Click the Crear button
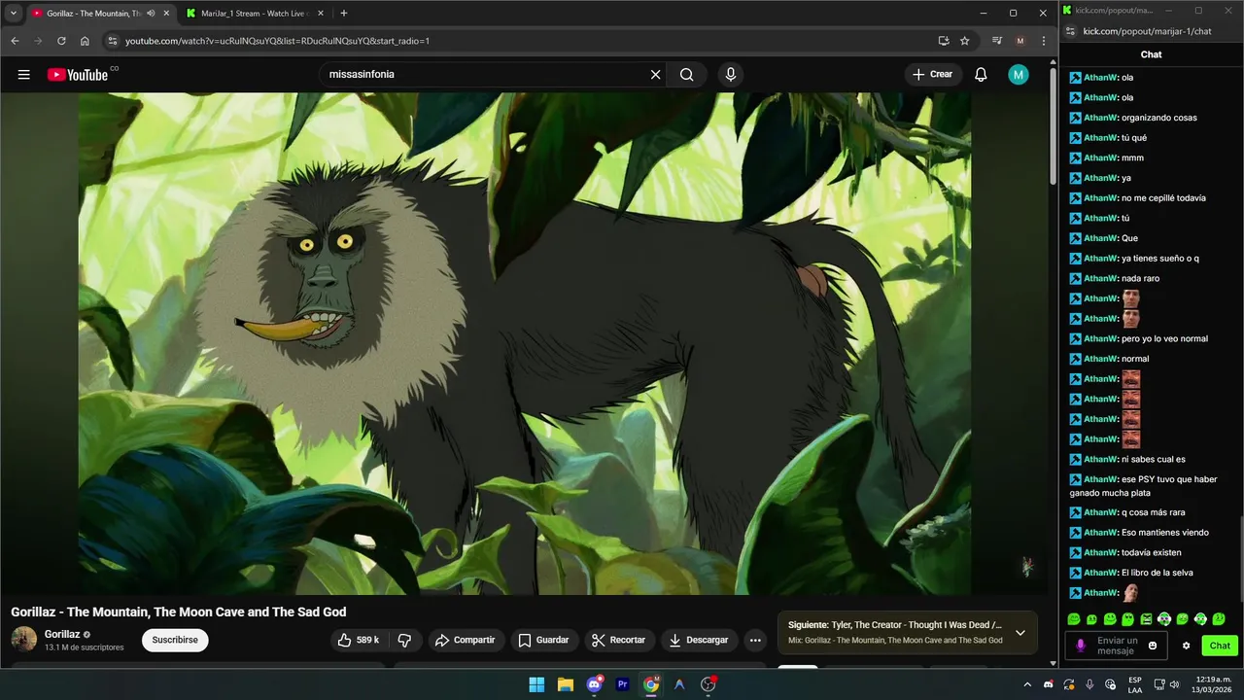 pyautogui.click(x=933, y=75)
